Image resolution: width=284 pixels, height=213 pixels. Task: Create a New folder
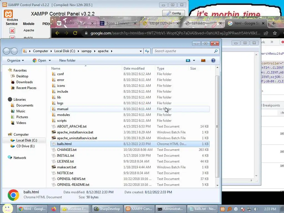(x=67, y=60)
